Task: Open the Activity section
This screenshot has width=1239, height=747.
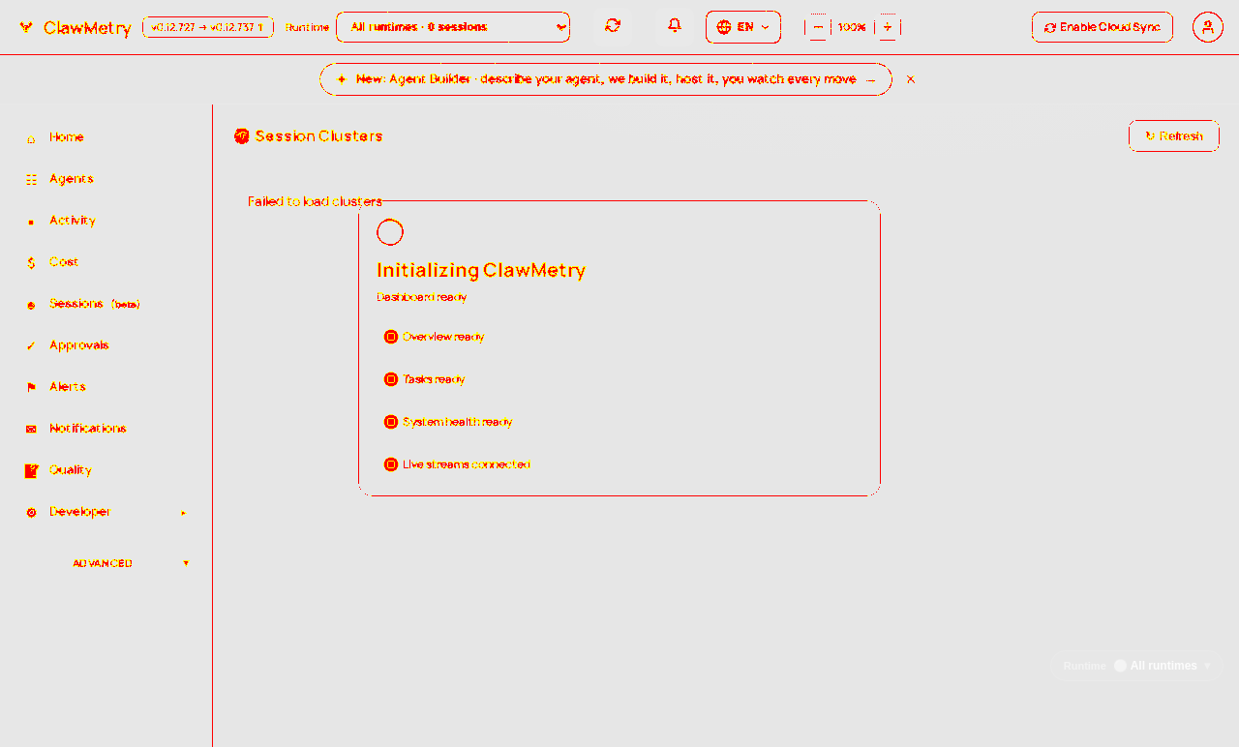Action: pos(73,221)
